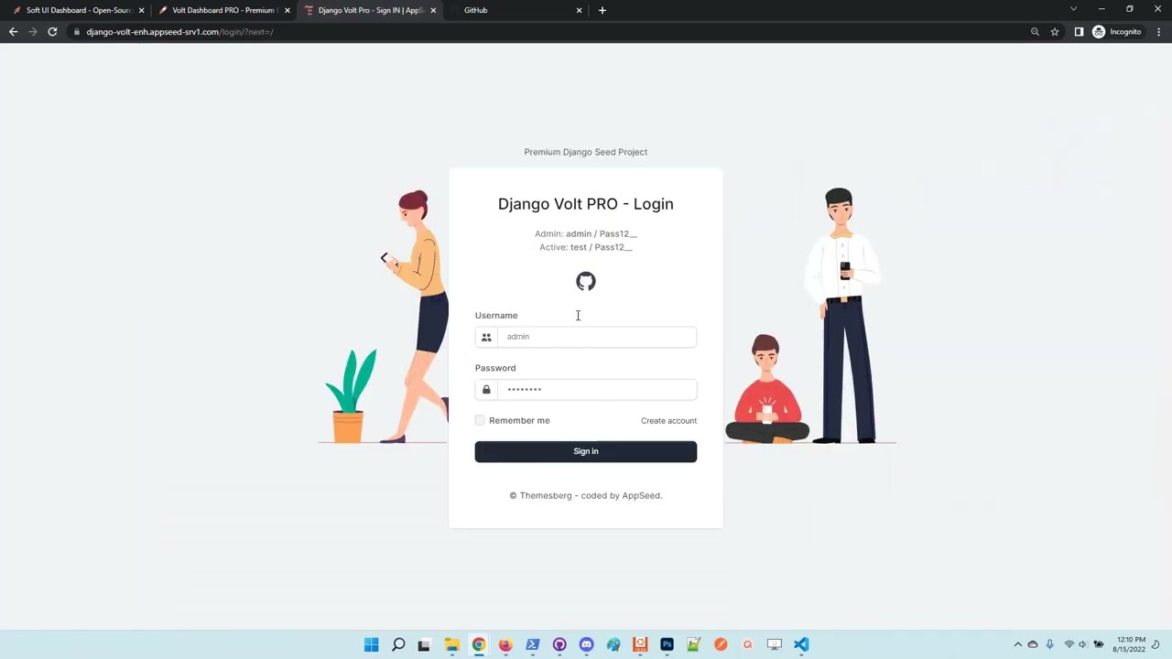Toggle the Remember me checkbox

(480, 420)
